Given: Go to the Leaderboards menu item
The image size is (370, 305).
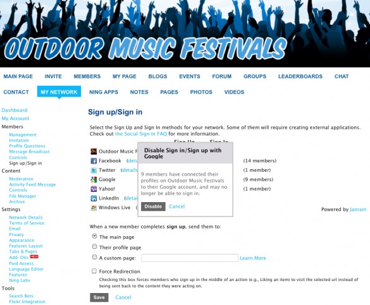Looking at the screenshot, I should tap(300, 76).
